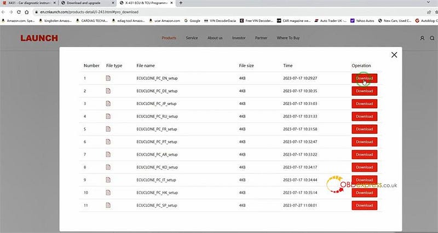The width and height of the screenshot is (438, 233).
Task: Click file icon for ECUCLONE_PC_DE_setup
Action: [108, 91]
